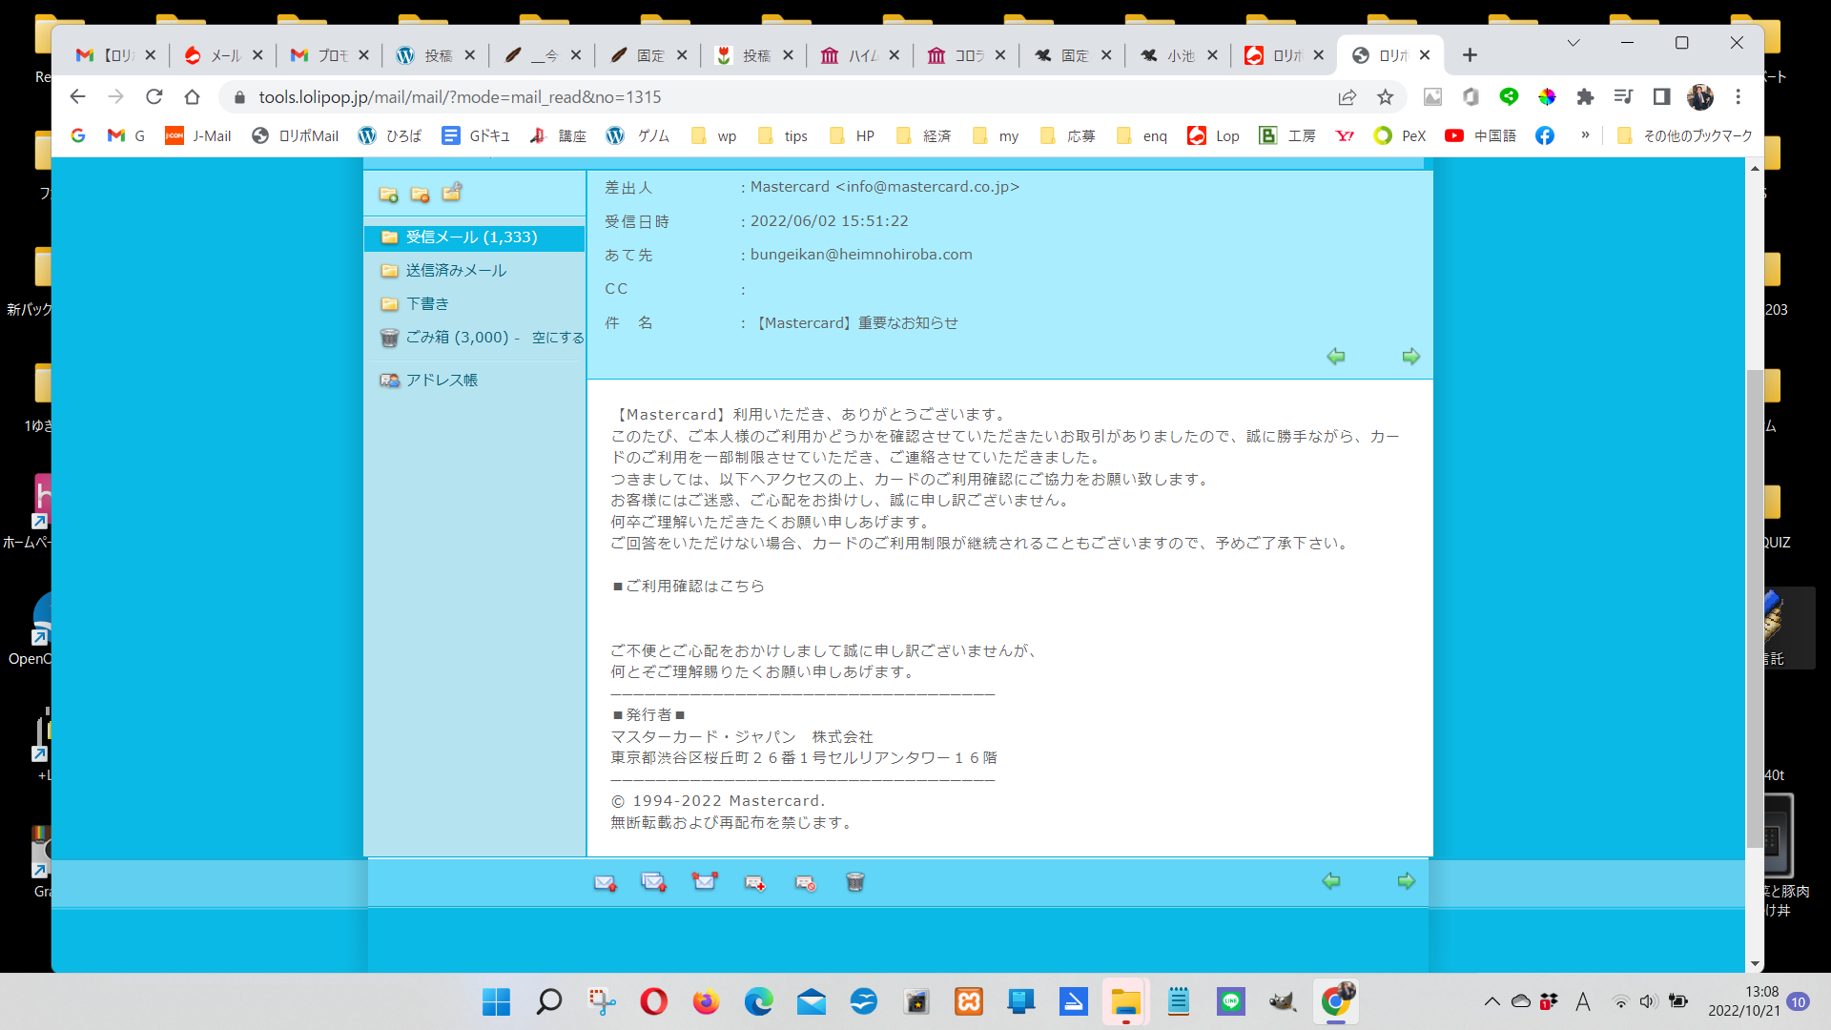
Task: Click the forward mail icon
Action: coord(705,881)
